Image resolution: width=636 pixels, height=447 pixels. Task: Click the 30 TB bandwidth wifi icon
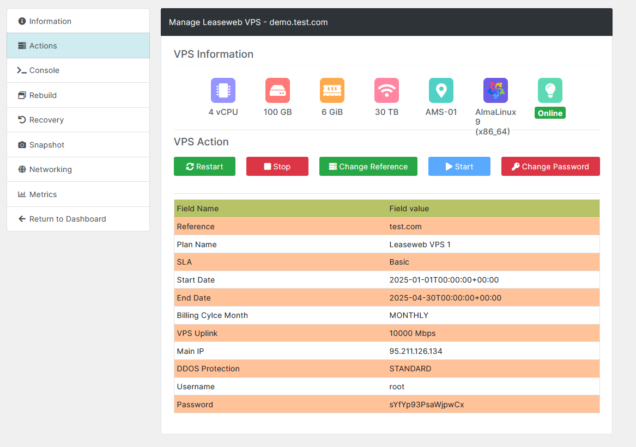pyautogui.click(x=386, y=90)
